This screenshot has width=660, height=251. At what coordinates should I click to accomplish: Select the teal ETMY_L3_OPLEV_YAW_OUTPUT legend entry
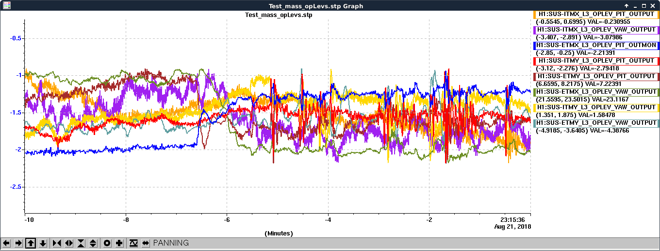click(x=596, y=123)
